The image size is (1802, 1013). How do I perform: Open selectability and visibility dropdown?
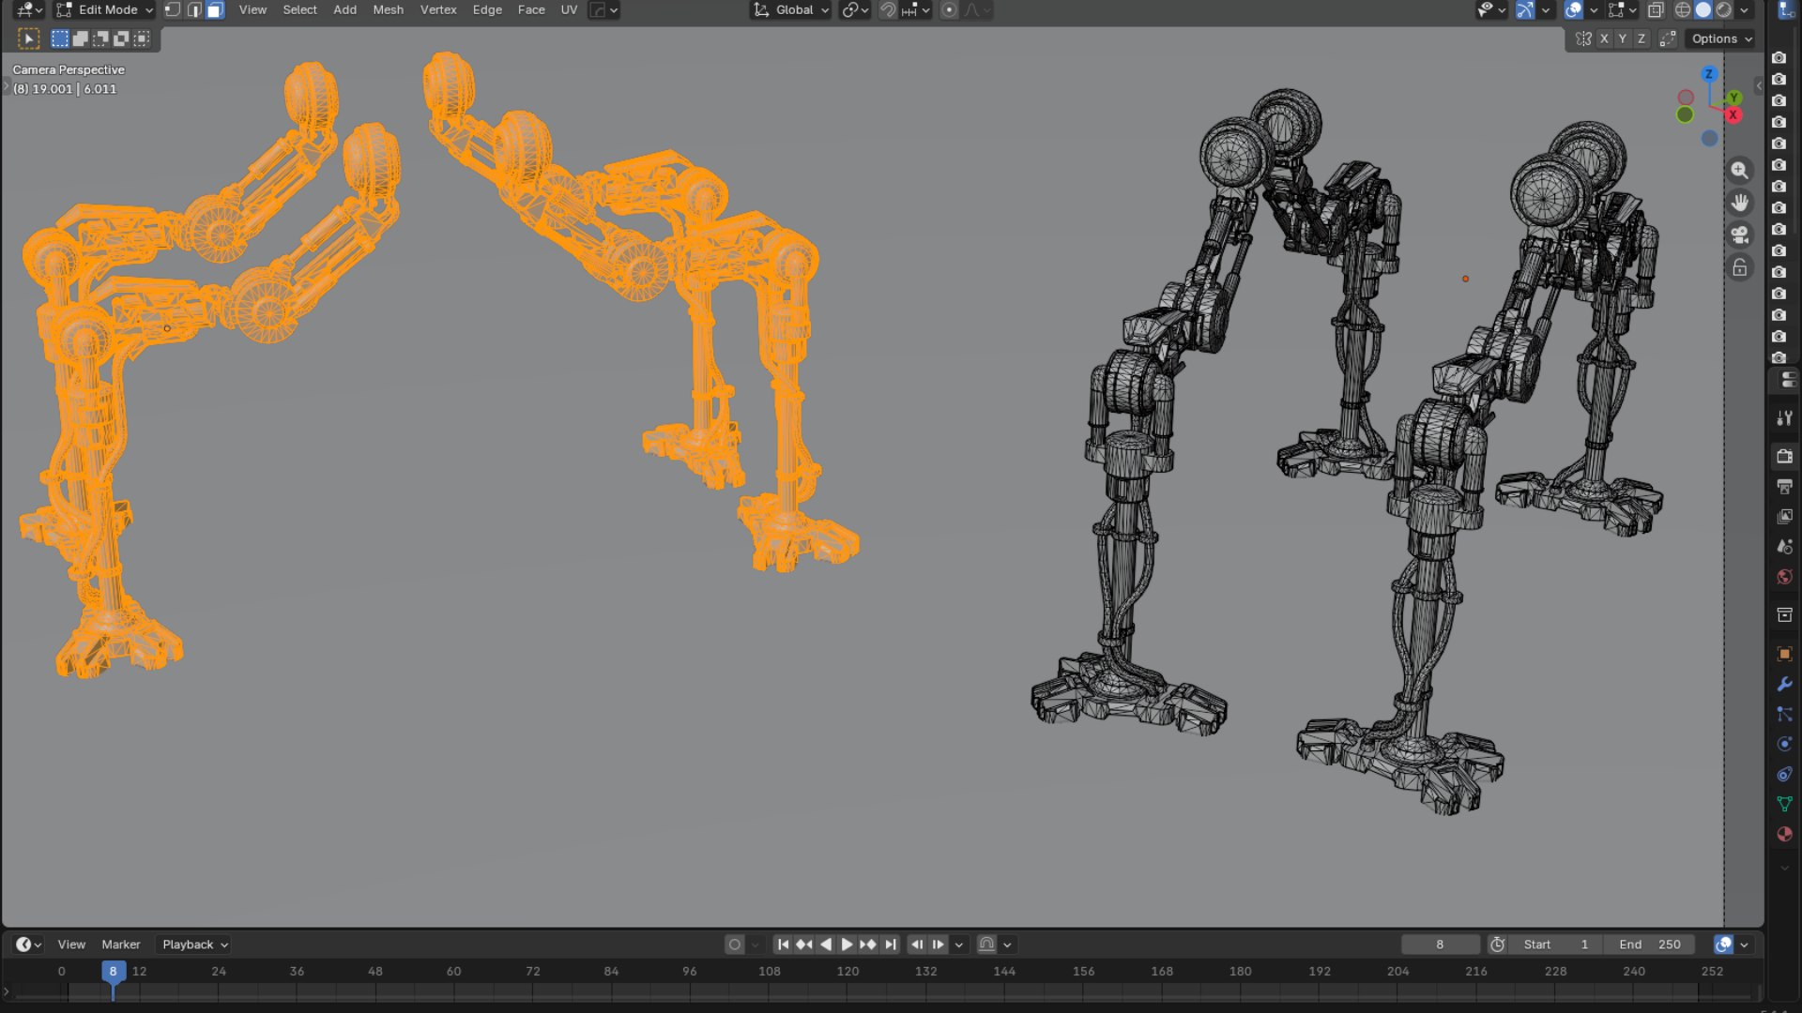pos(1491,10)
